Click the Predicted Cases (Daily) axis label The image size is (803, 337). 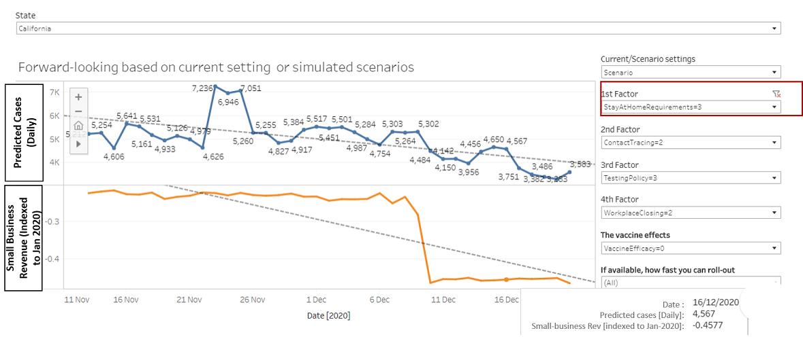[24, 132]
